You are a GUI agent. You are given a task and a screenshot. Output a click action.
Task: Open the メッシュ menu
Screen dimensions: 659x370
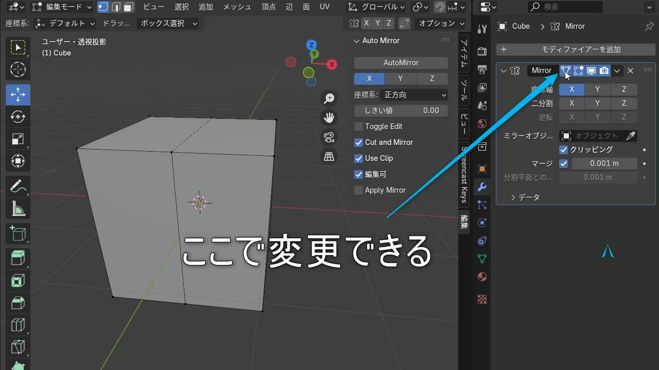pos(236,7)
